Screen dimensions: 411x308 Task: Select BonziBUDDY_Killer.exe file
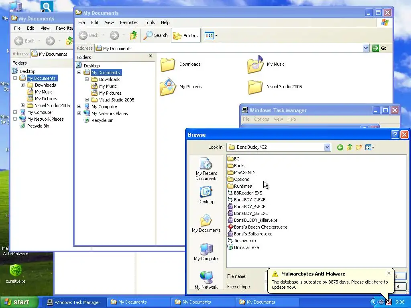[253, 220]
